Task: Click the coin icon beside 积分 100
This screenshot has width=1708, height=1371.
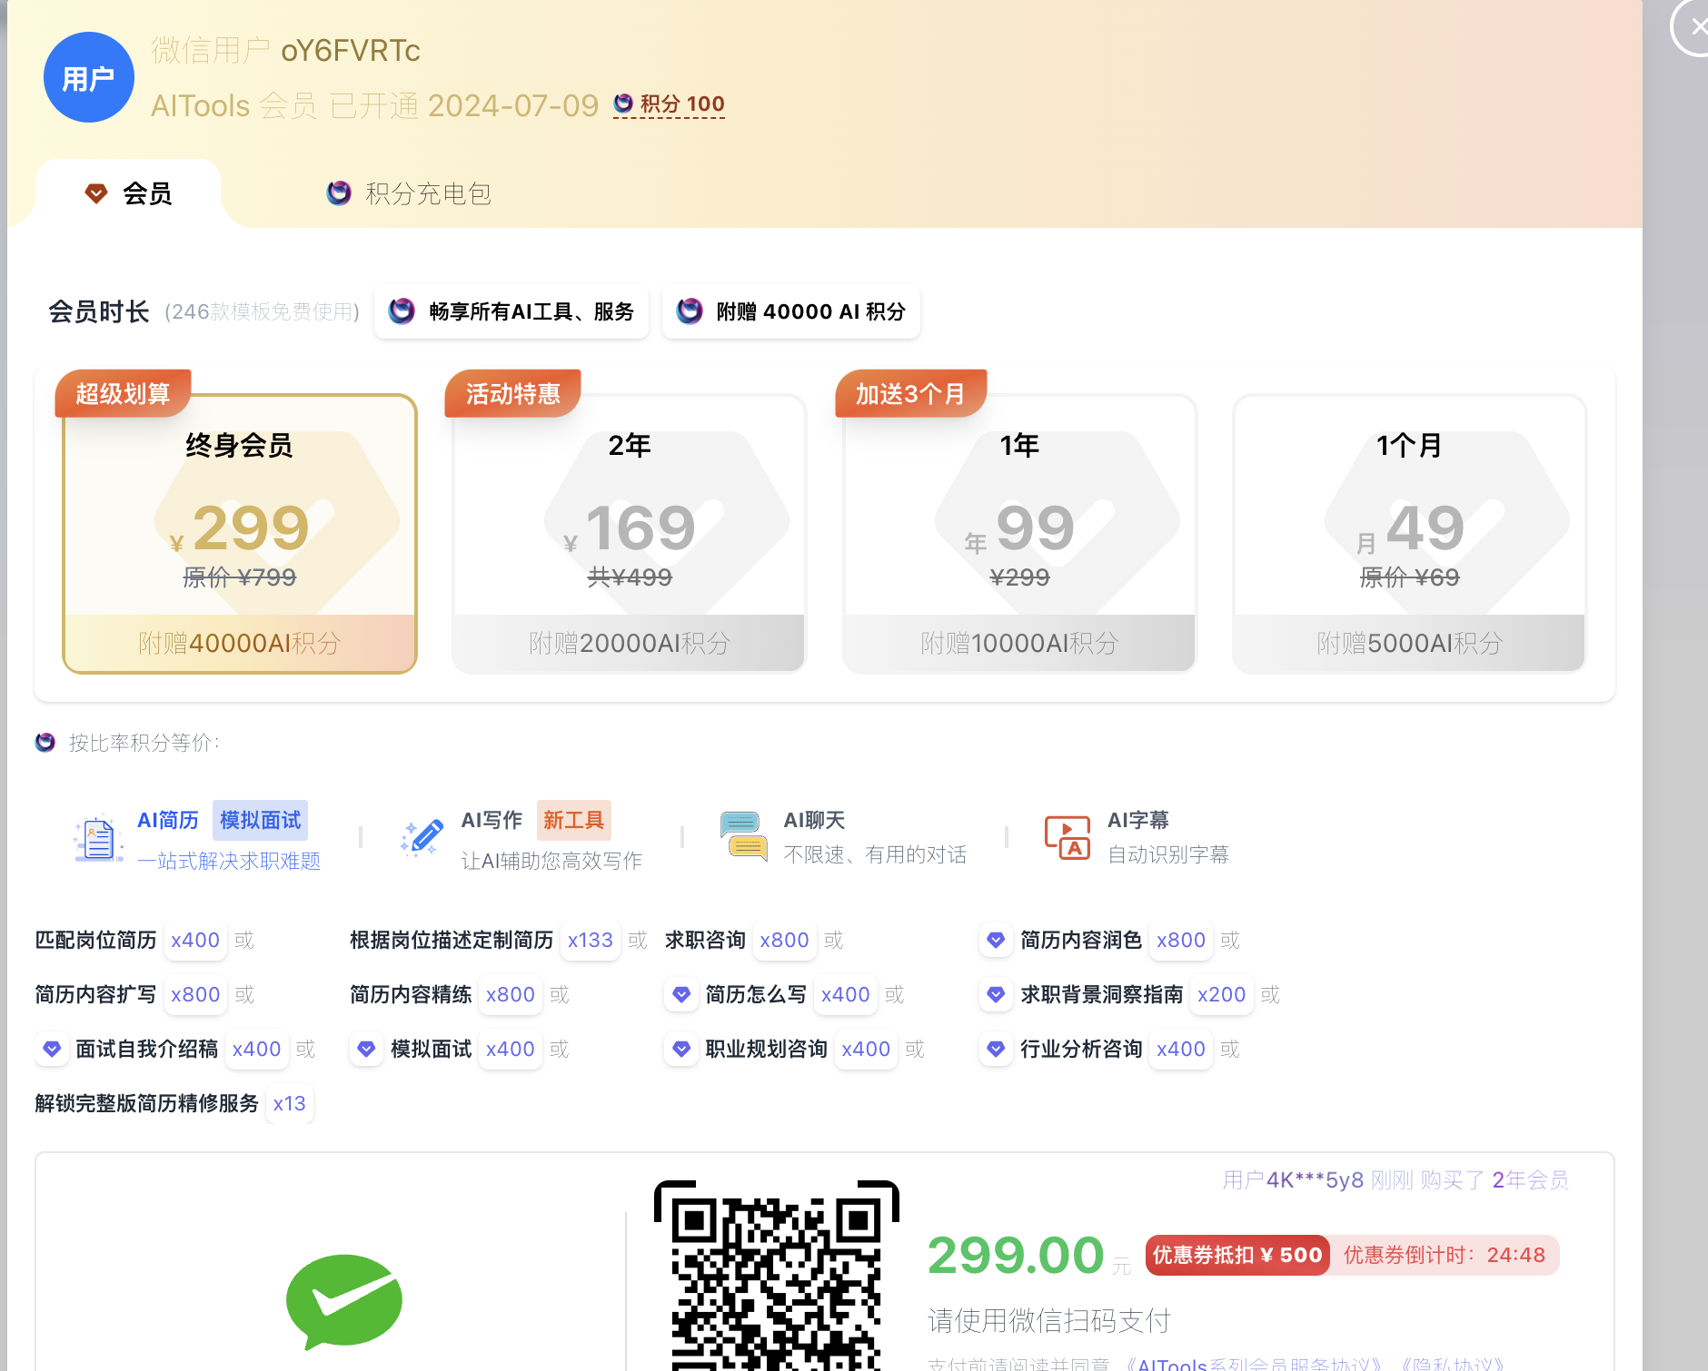Action: pos(622,104)
